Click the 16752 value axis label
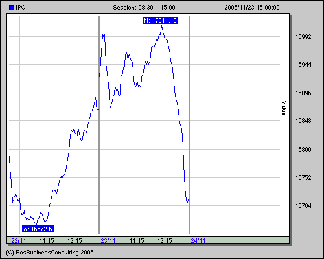 pyautogui.click(x=303, y=178)
